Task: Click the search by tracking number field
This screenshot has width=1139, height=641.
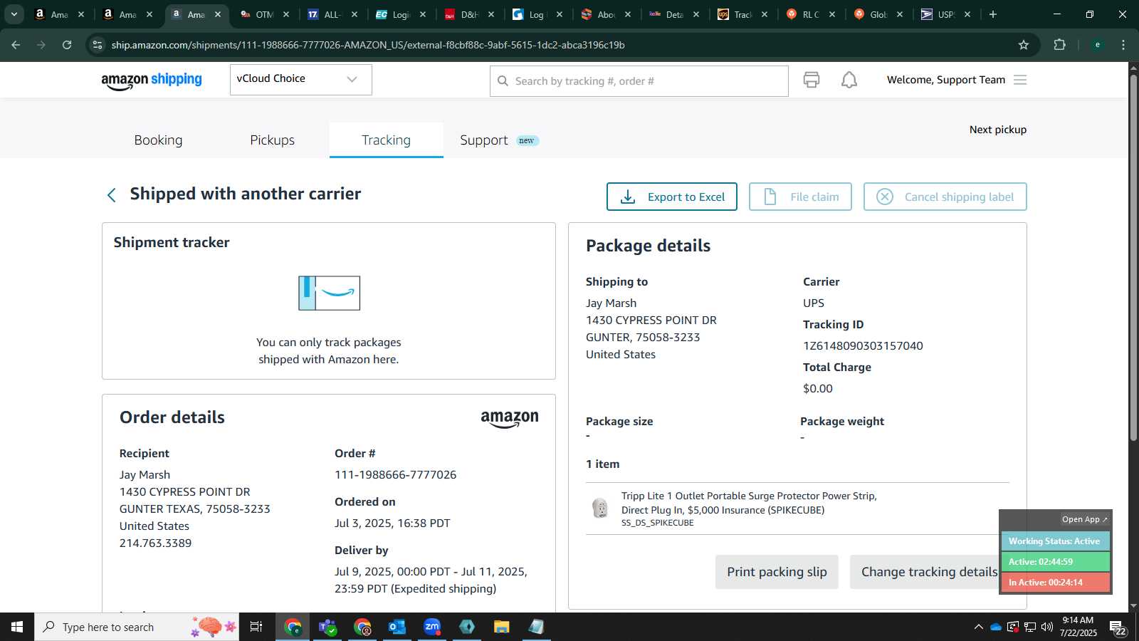Action: 639,81
